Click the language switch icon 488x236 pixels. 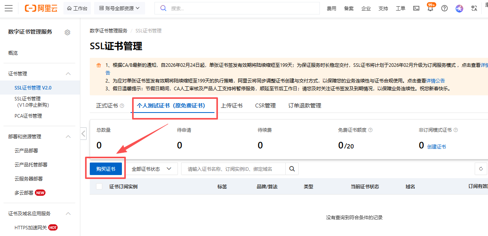tap(474, 8)
